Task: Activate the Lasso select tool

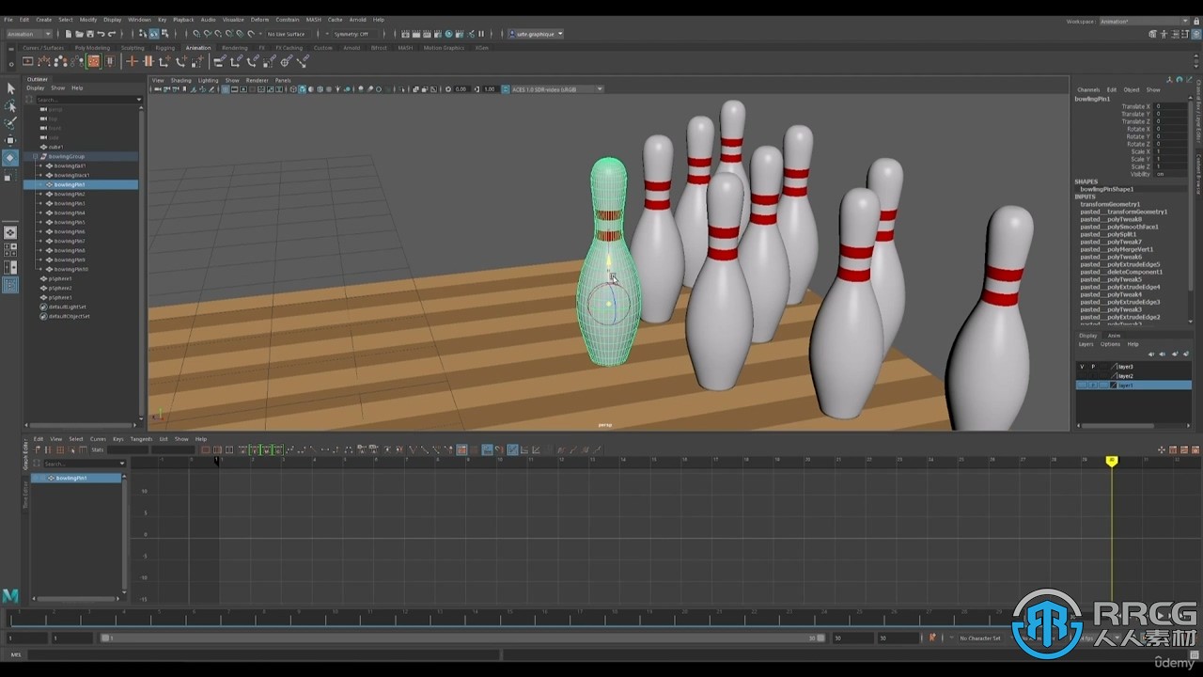Action: 10,105
